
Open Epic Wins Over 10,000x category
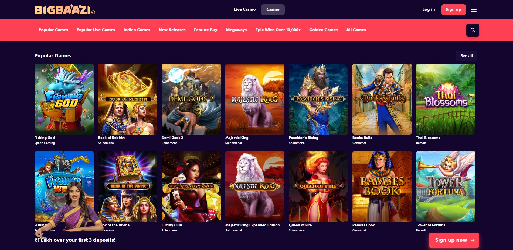point(278,30)
